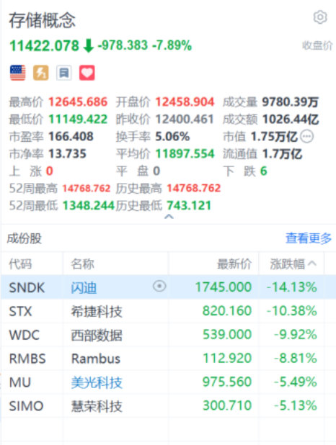Select the SIMO ticker code
Viewport: 336px width, 445px height.
[26, 406]
